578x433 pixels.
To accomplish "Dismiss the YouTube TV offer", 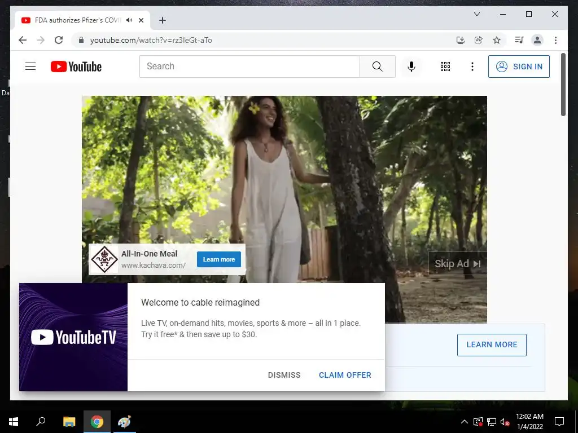I will [x=284, y=375].
